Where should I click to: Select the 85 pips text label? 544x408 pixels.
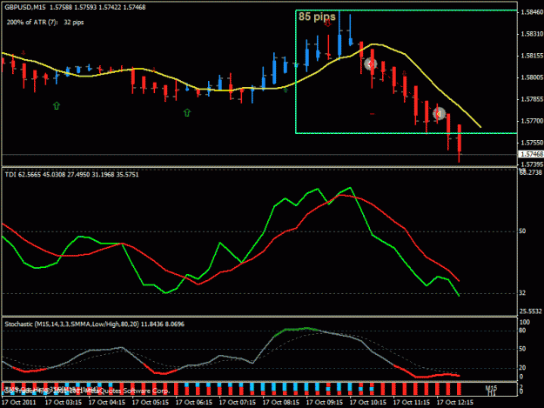[x=317, y=17]
